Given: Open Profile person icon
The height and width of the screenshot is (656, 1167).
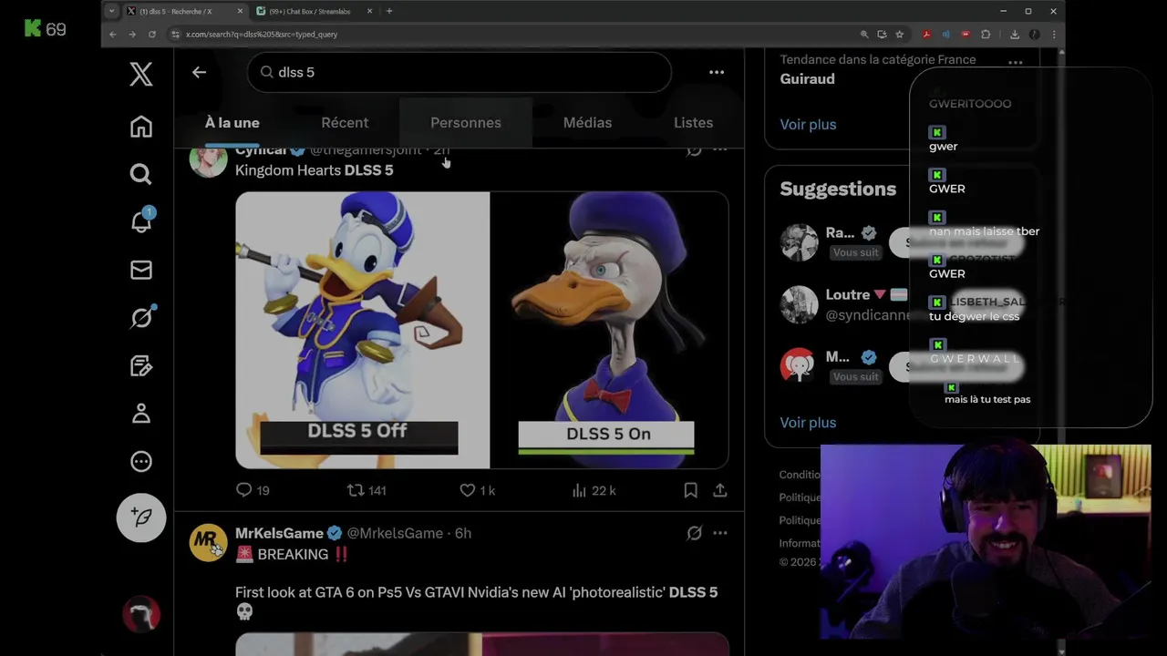Looking at the screenshot, I should [x=140, y=414].
